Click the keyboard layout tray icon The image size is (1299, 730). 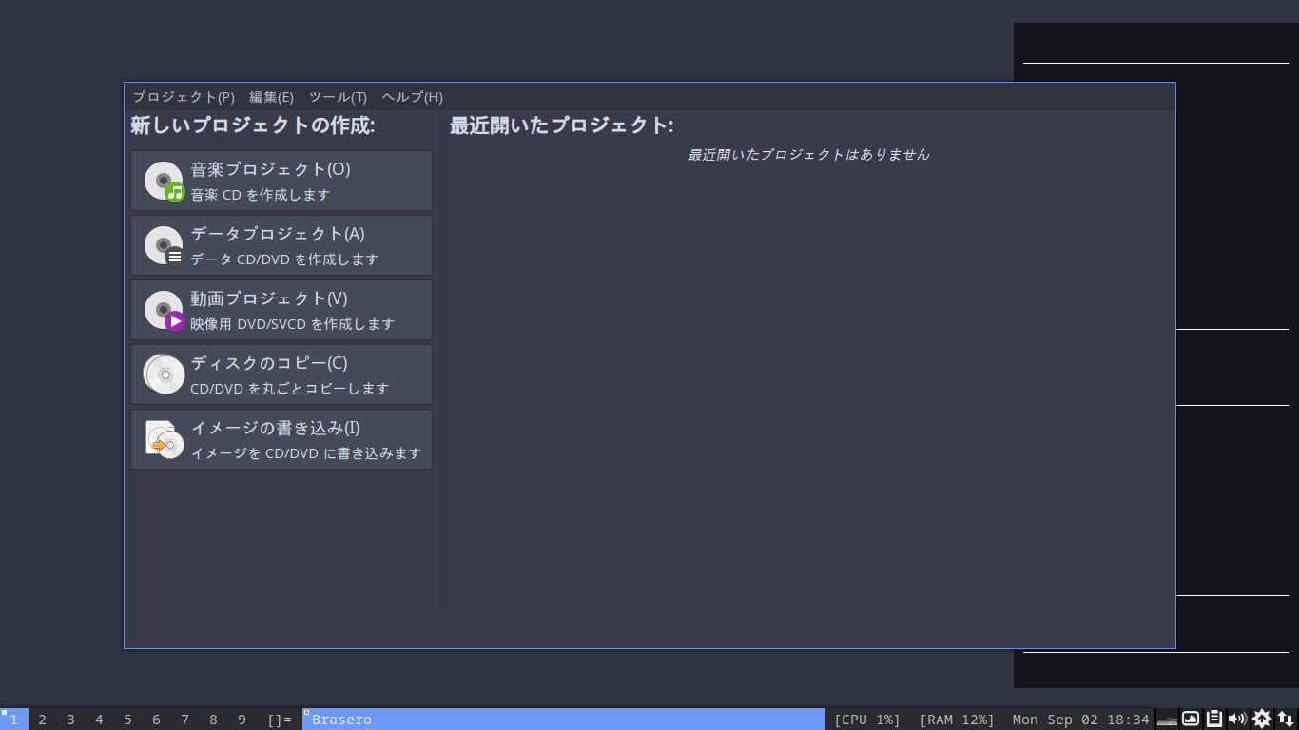click(1167, 720)
